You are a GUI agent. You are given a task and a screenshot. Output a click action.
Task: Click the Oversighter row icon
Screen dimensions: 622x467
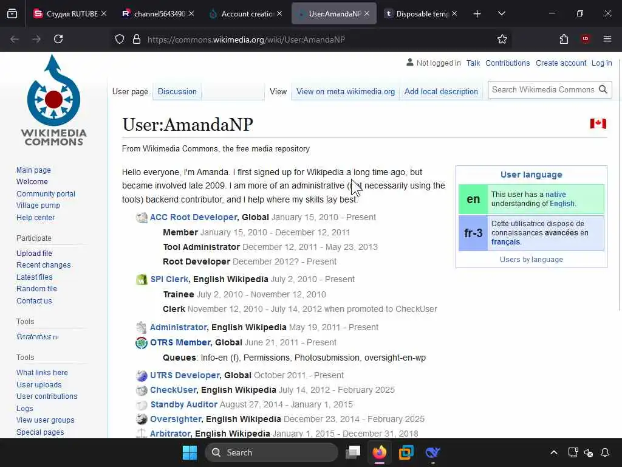pos(142,420)
